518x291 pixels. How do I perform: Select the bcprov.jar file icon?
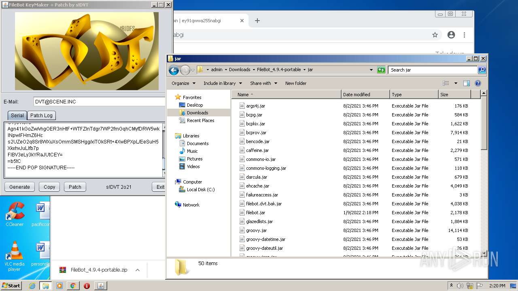242,133
